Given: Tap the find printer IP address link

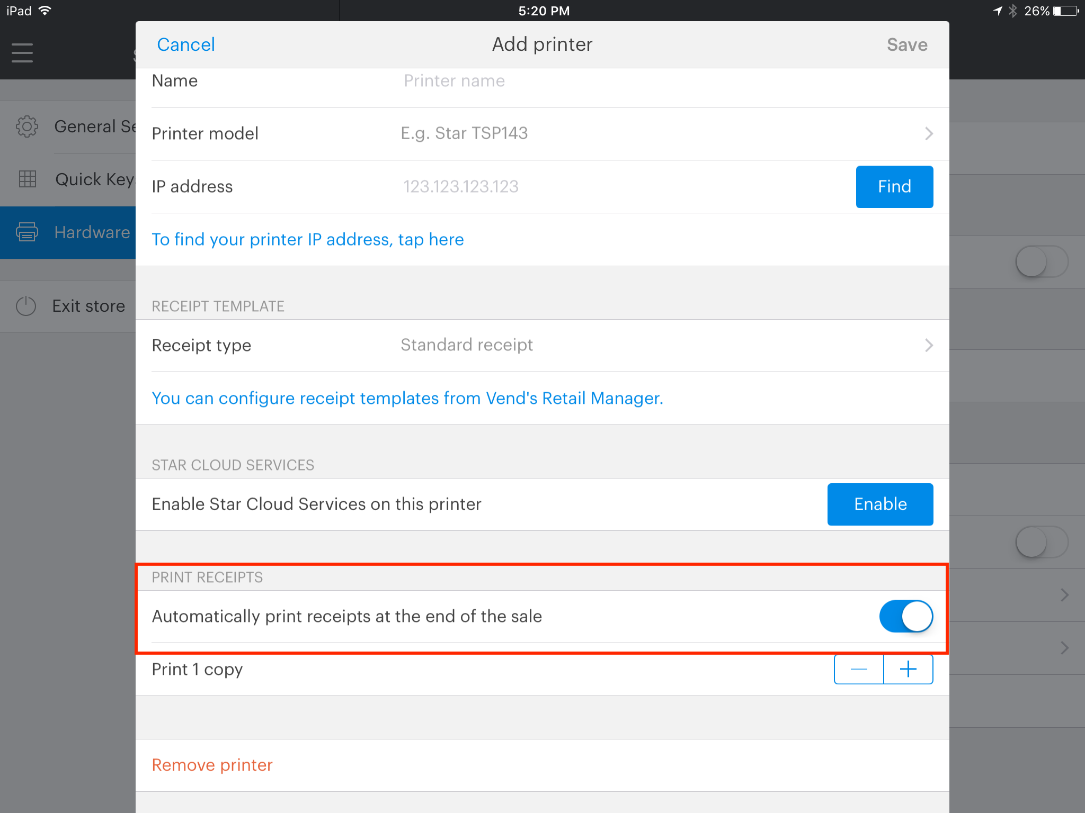Looking at the screenshot, I should pyautogui.click(x=307, y=239).
